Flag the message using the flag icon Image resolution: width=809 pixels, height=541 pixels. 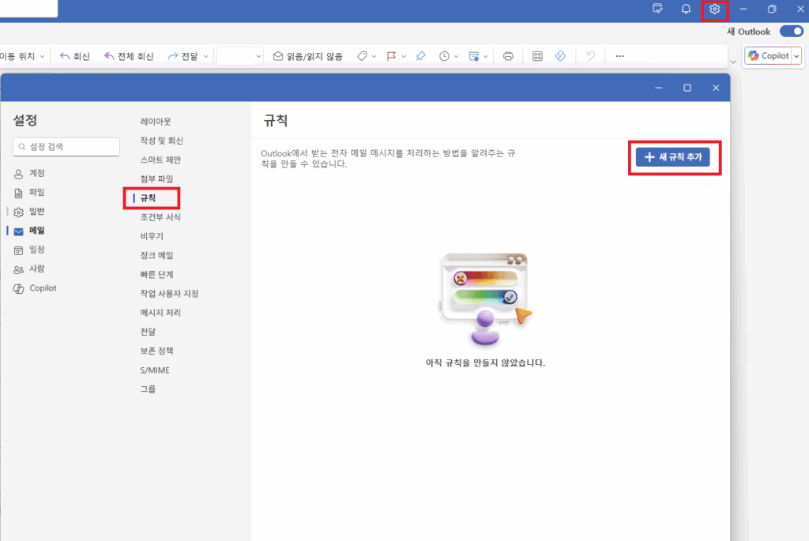pos(390,55)
